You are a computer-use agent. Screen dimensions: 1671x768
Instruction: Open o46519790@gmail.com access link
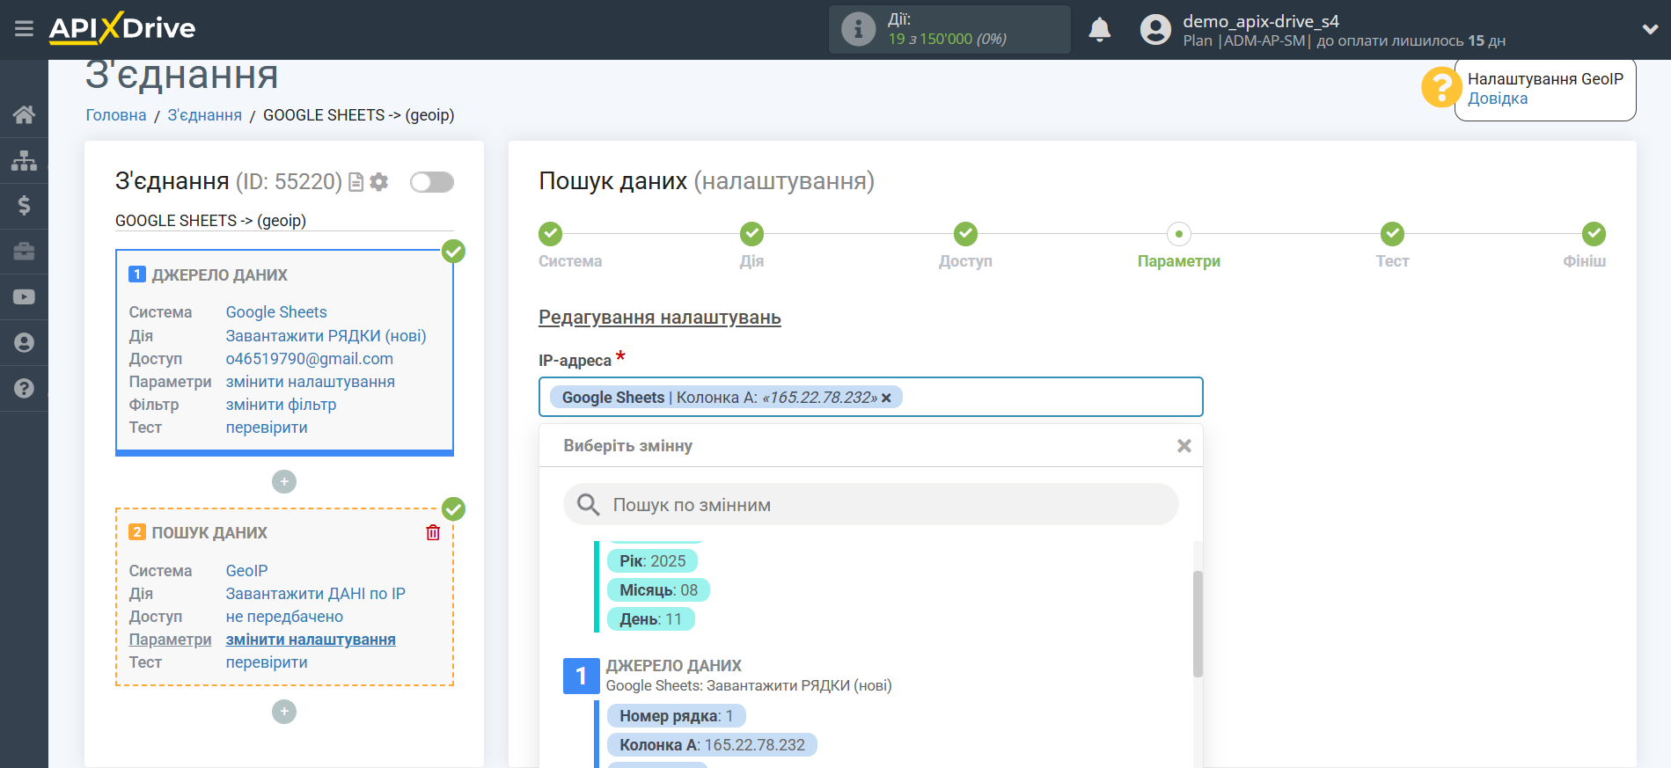point(309,359)
